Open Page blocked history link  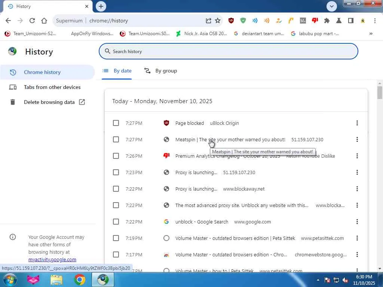190,123
